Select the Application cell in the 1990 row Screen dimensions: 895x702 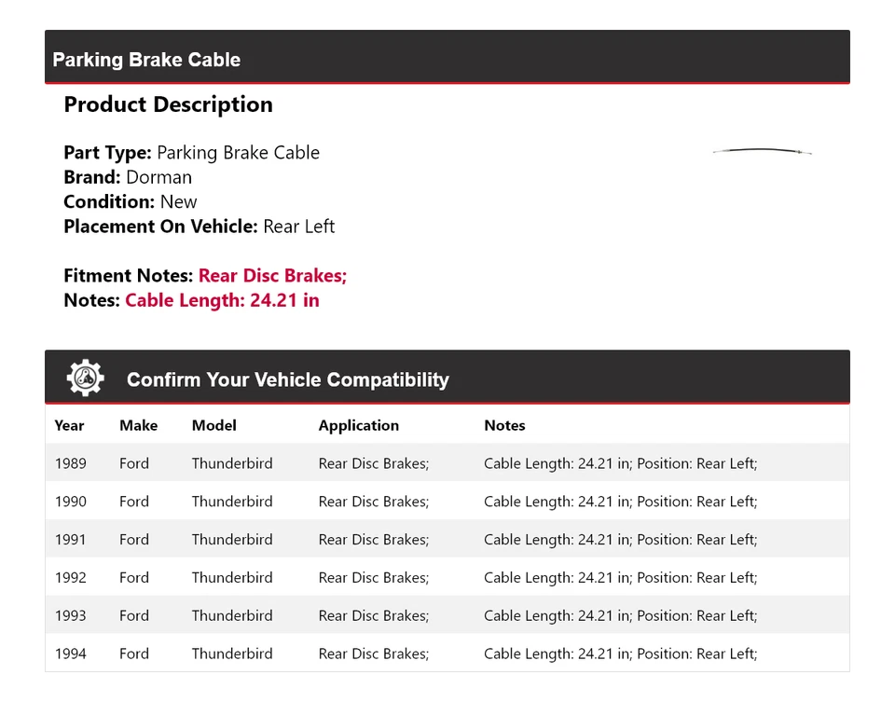click(x=373, y=502)
